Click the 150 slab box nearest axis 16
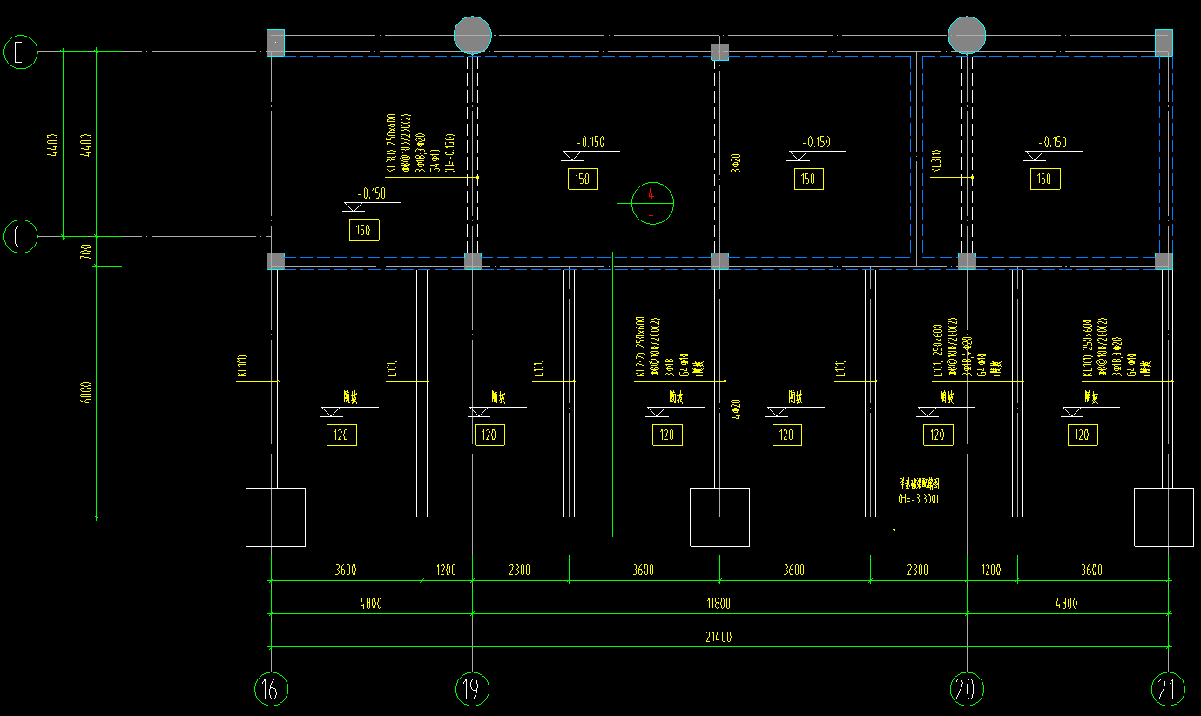The width and height of the screenshot is (1201, 716). pos(363,230)
